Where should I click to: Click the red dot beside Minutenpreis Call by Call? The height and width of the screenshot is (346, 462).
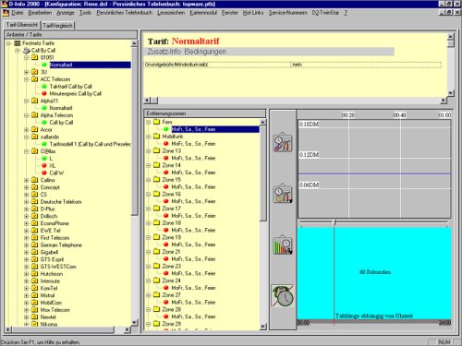[44, 93]
